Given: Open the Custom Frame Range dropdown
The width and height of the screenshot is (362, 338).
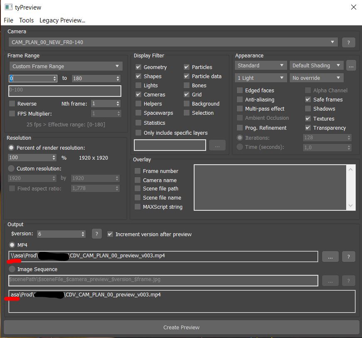Looking at the screenshot, I should [66, 66].
